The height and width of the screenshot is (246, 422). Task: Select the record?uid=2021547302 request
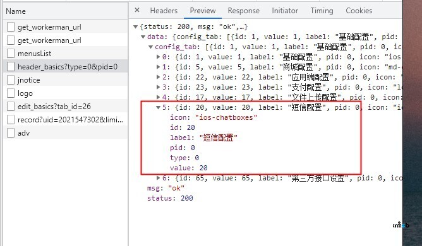pyautogui.click(x=66, y=120)
